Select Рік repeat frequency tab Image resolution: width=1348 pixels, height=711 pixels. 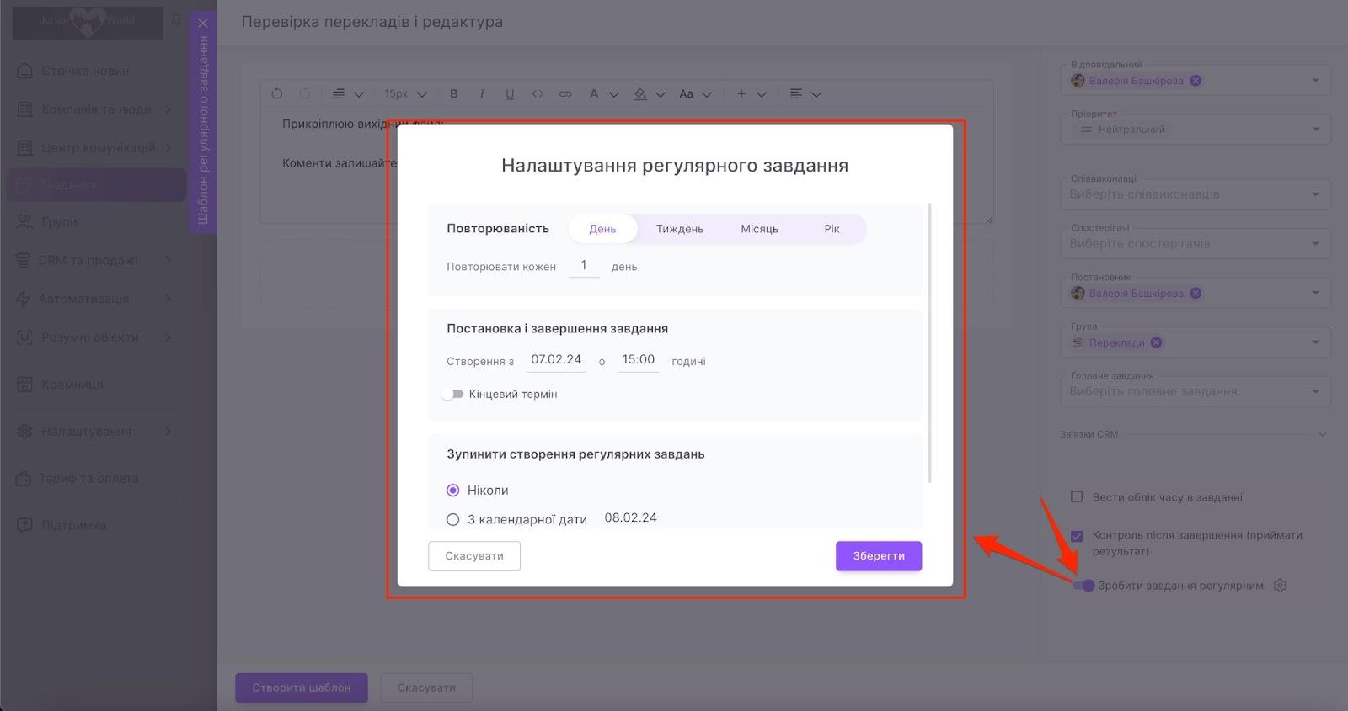[832, 229]
